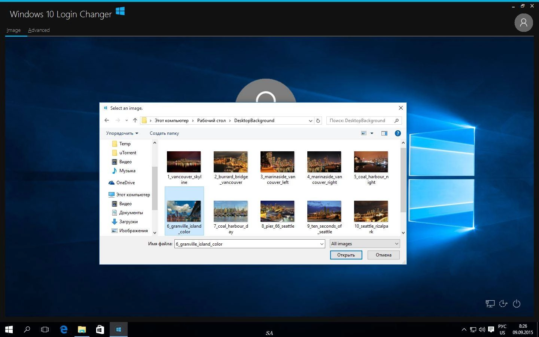The height and width of the screenshot is (337, 539).
Task: Click Рабочий стол in the address path
Action: 211,121
